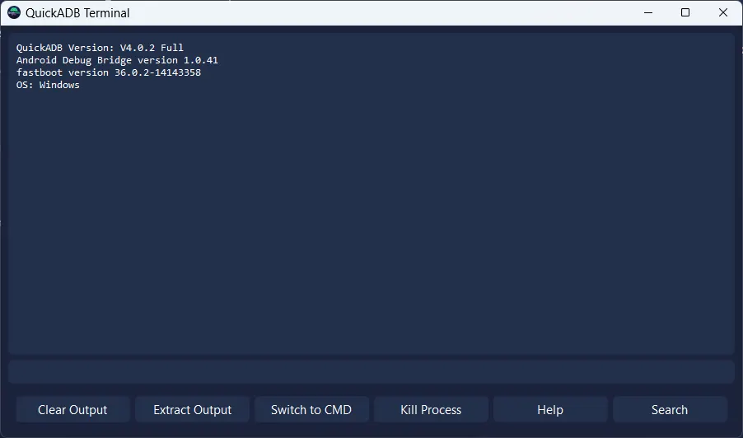
Task: Click the 'OS: Windows' output line
Action: [48, 85]
